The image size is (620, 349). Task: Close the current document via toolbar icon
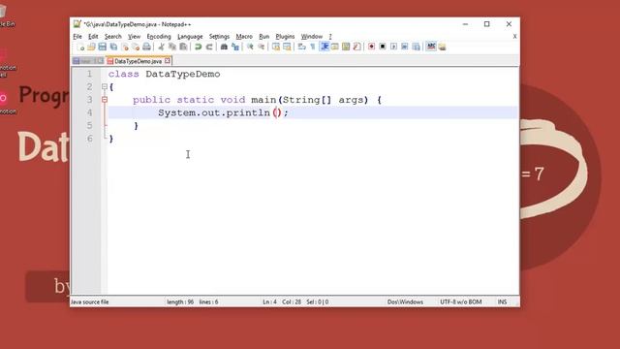point(125,47)
